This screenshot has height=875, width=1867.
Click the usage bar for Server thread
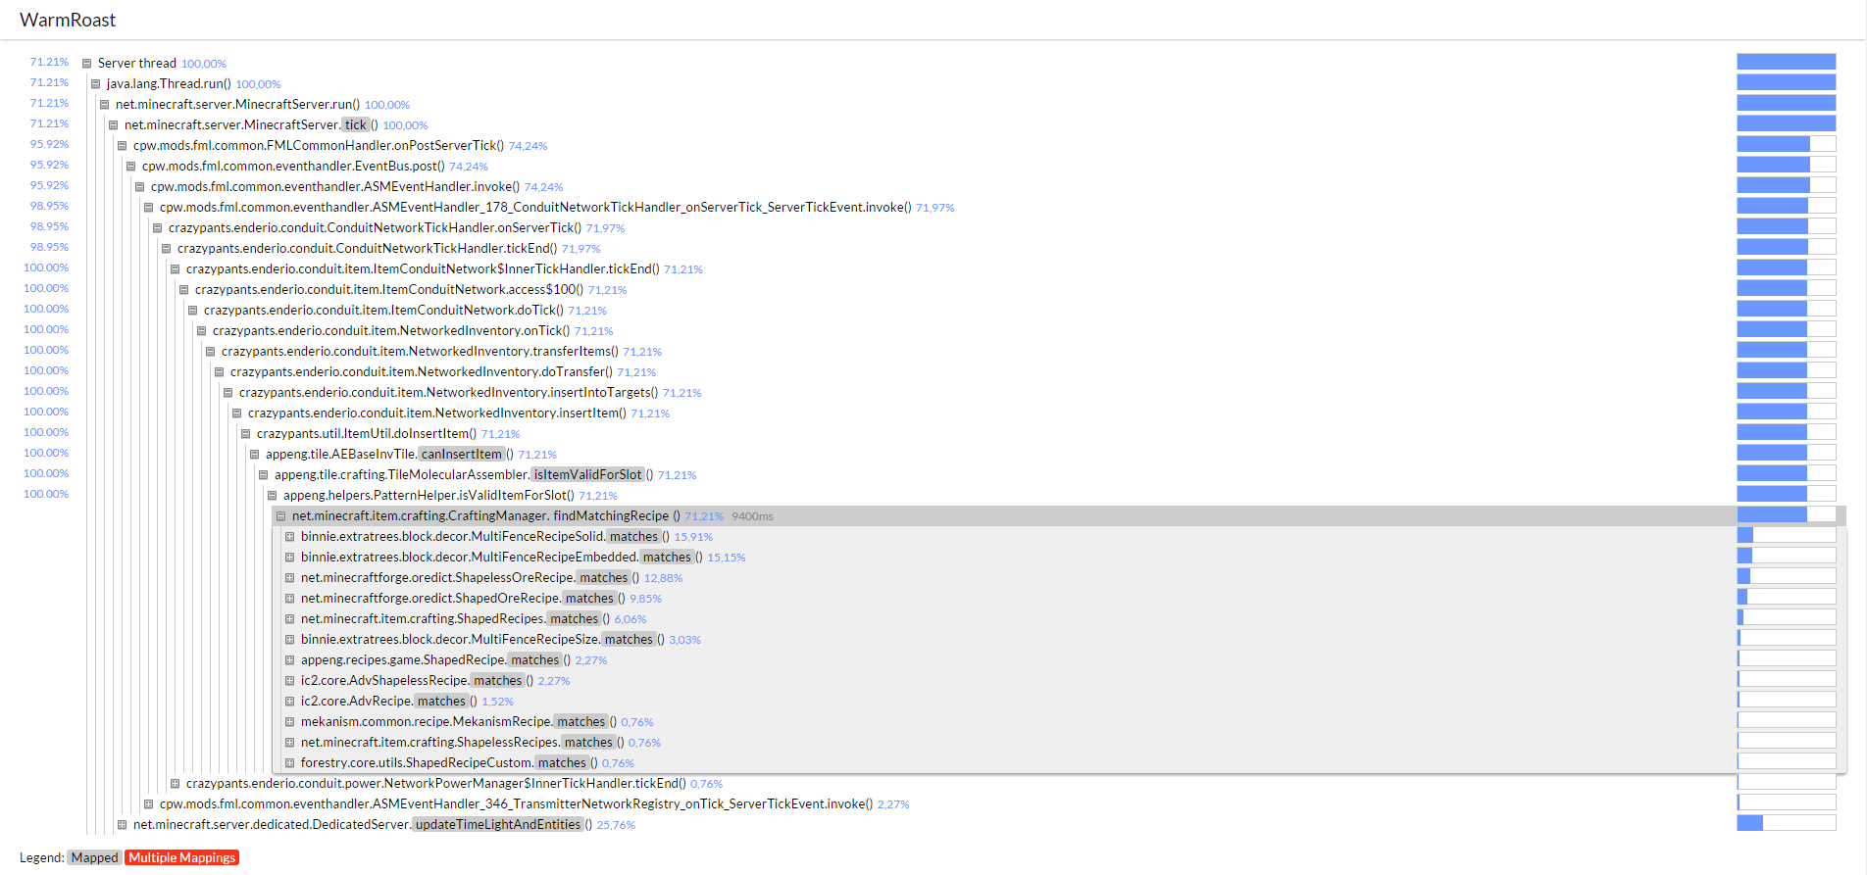[1786, 62]
